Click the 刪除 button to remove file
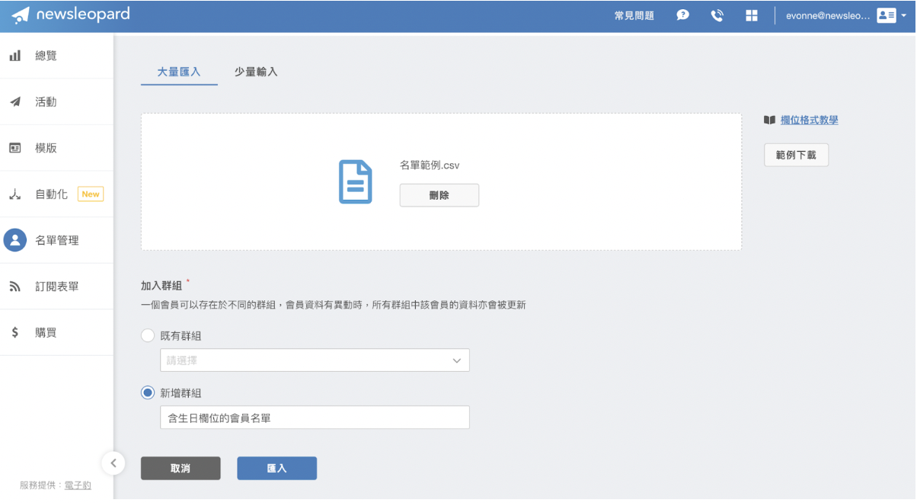This screenshot has width=917, height=503. [x=439, y=195]
